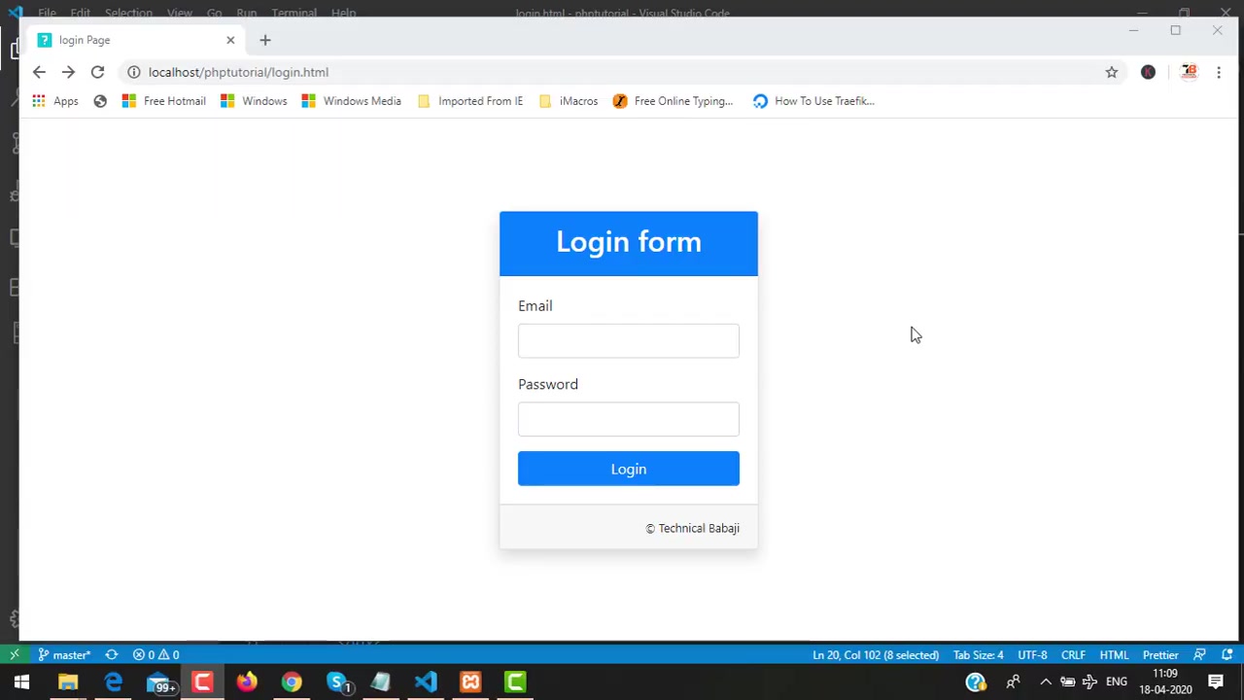Open How To Use Traefik bookmark
The height and width of the screenshot is (700, 1244).
(813, 101)
